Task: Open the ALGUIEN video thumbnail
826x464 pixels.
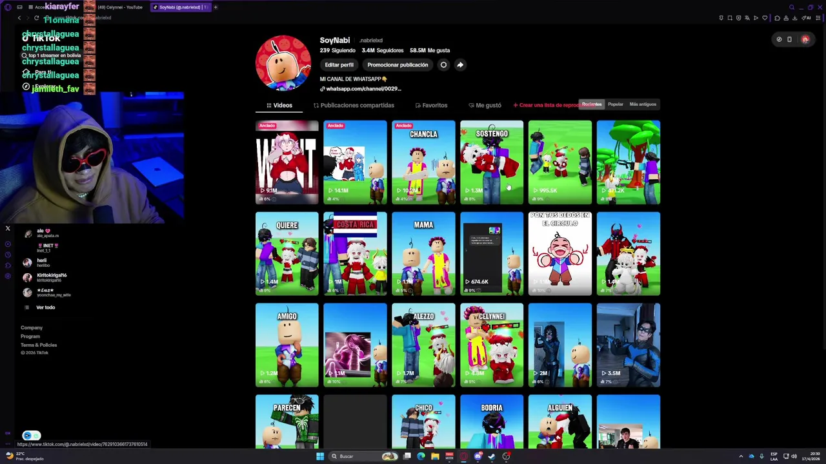Action: 560,422
